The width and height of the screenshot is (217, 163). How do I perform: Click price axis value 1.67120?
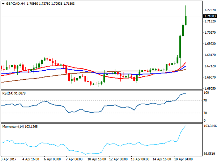point(210,66)
